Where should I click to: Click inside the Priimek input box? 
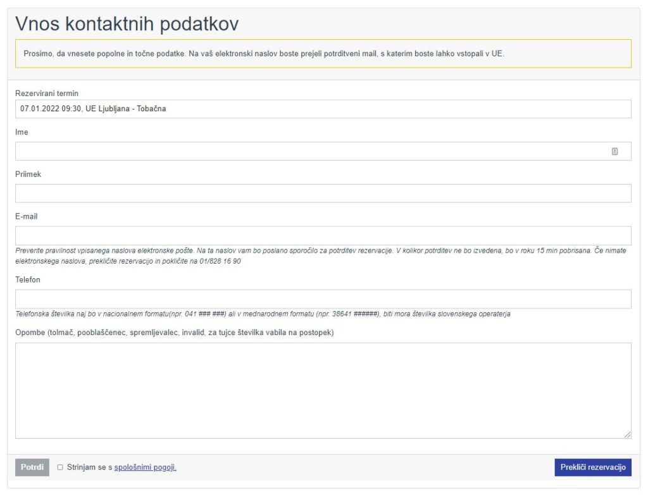pos(323,193)
